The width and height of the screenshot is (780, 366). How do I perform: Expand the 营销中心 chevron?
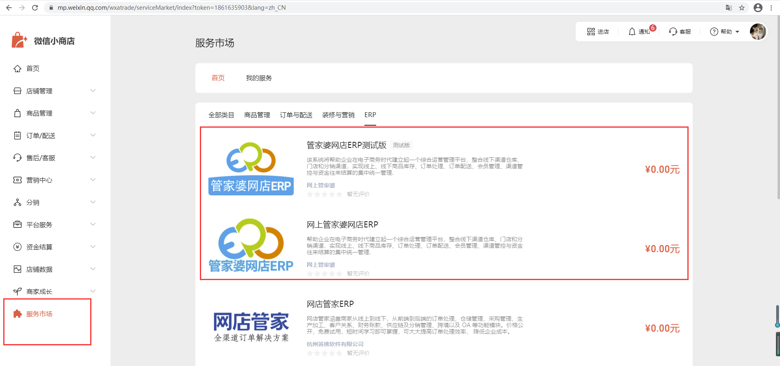click(93, 180)
